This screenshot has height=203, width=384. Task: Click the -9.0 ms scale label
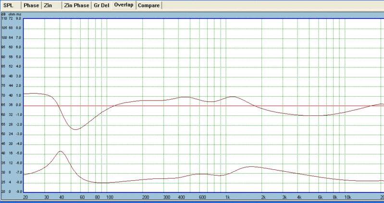pyautogui.click(x=19, y=192)
